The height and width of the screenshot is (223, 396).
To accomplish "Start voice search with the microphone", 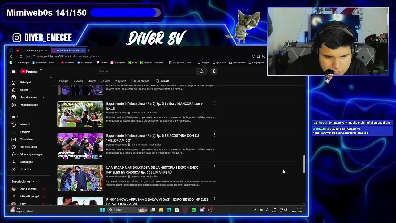I will click(x=214, y=71).
